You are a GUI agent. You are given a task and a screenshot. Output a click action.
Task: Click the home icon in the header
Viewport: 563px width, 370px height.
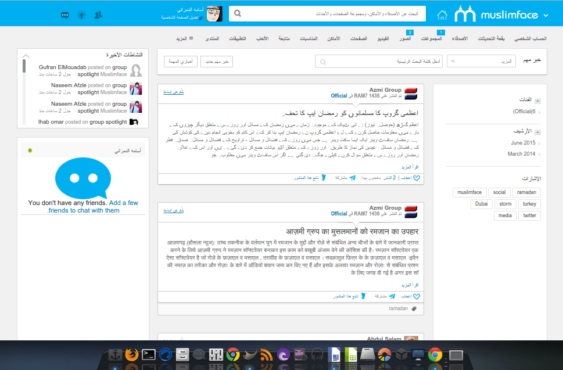[443, 14]
